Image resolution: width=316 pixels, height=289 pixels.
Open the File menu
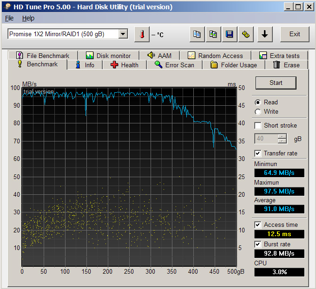(9, 18)
